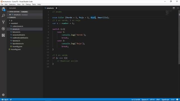Click console.log('Rojo') line in editor
Screen dimensions: 180x101
[x=73, y=44]
